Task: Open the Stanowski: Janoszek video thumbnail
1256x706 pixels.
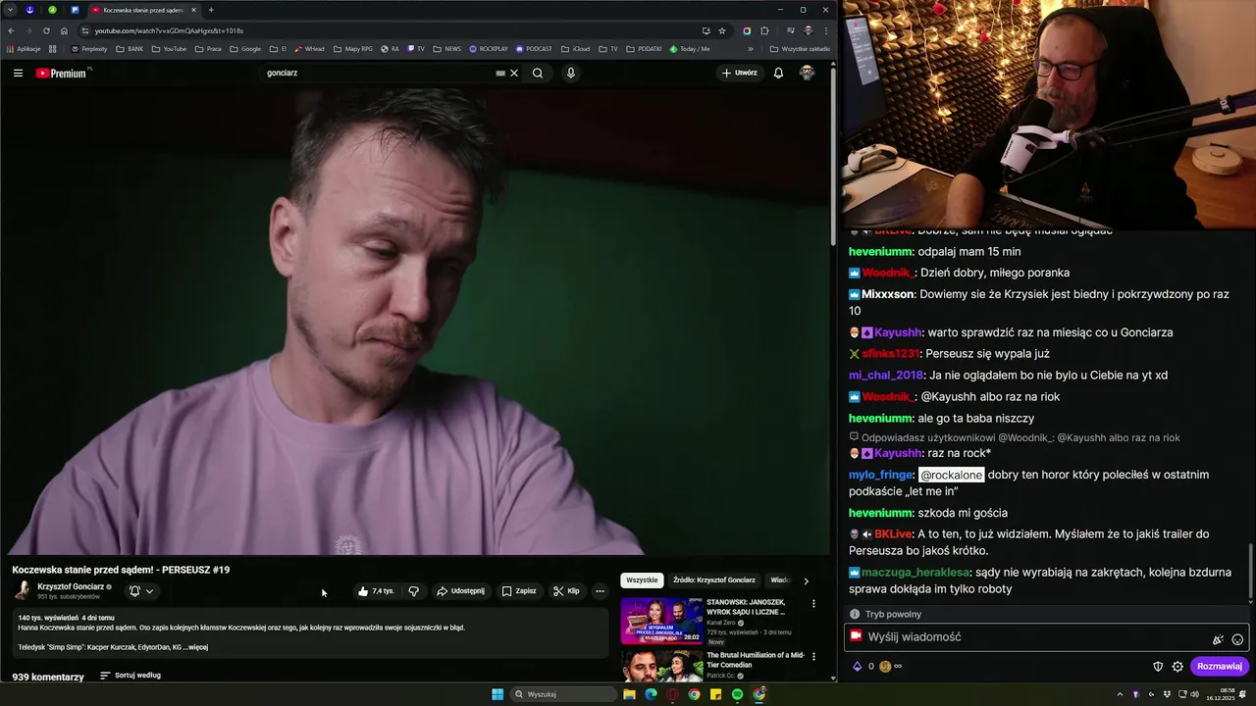Action: pos(661,621)
